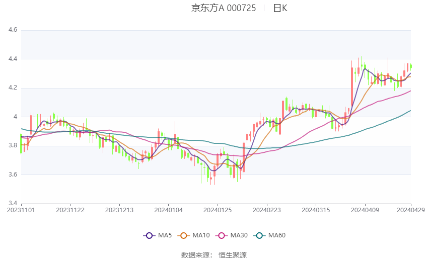Click the chart title 京东方A 000725

[x=224, y=8]
